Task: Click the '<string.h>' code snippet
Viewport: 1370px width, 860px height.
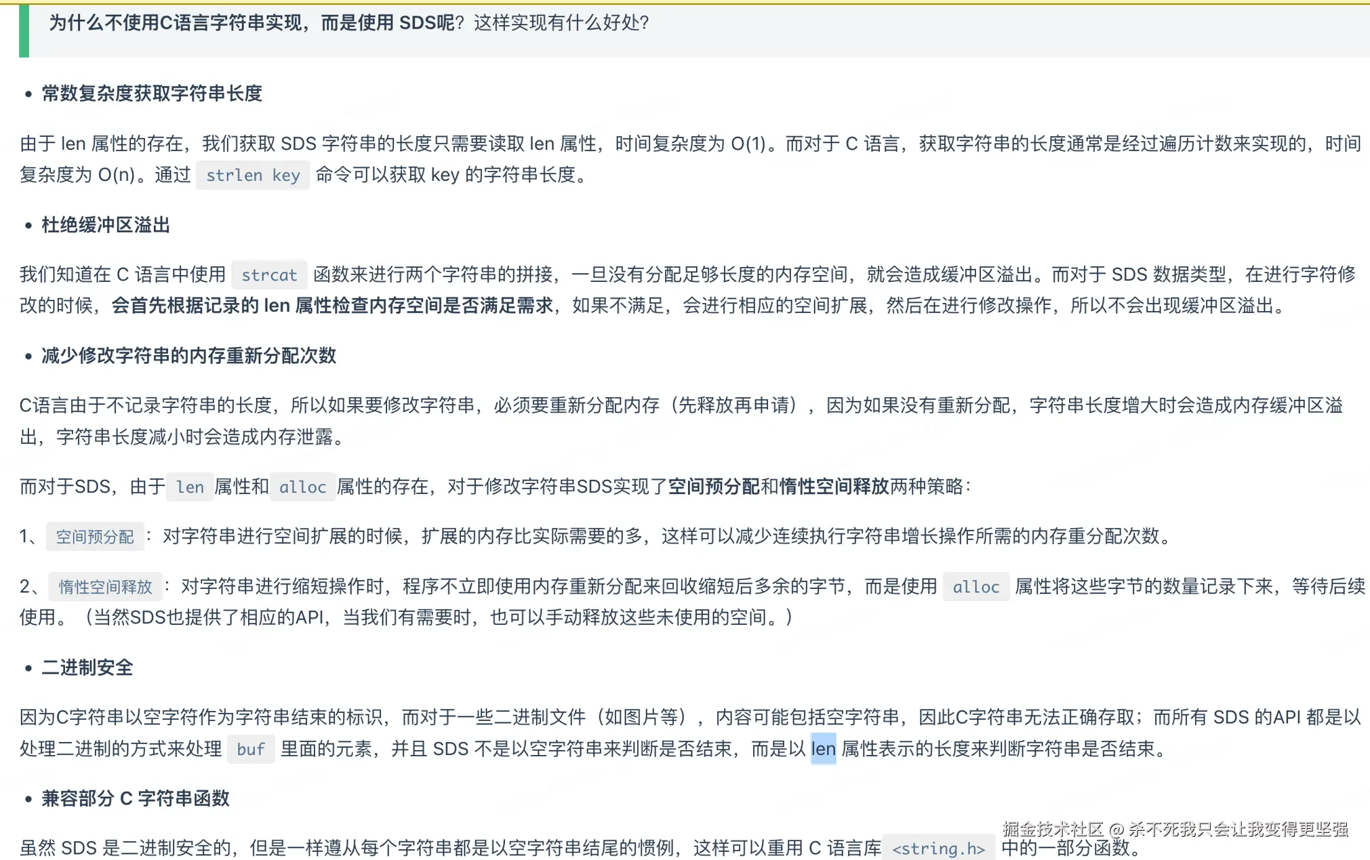Action: [x=938, y=848]
